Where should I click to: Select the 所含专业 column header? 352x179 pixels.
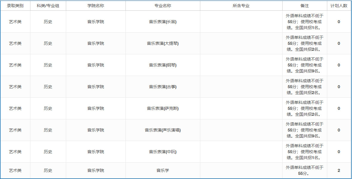click(x=241, y=5)
